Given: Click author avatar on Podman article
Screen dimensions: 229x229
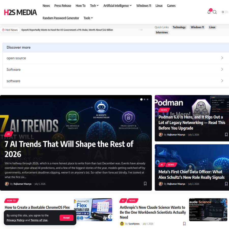Looking at the screenshot, I should (161, 135).
